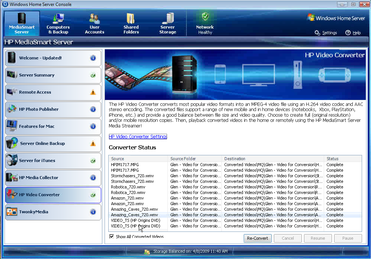Select the HQ Stormchasers_720.wmv row
This screenshot has width=371, height=259.
(x=235, y=181)
